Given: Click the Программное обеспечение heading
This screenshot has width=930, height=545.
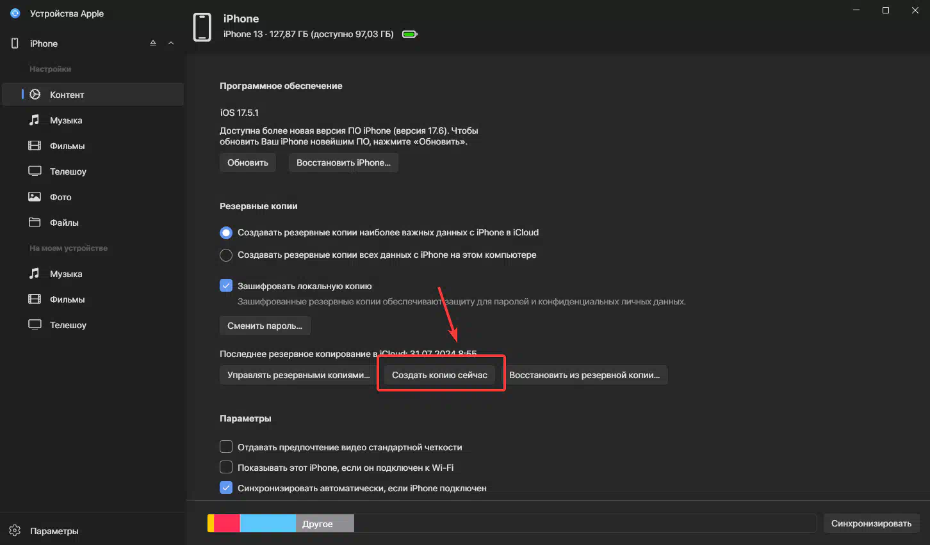Looking at the screenshot, I should [x=281, y=86].
